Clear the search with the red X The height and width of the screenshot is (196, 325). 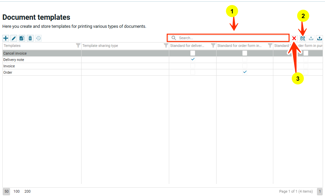click(294, 38)
